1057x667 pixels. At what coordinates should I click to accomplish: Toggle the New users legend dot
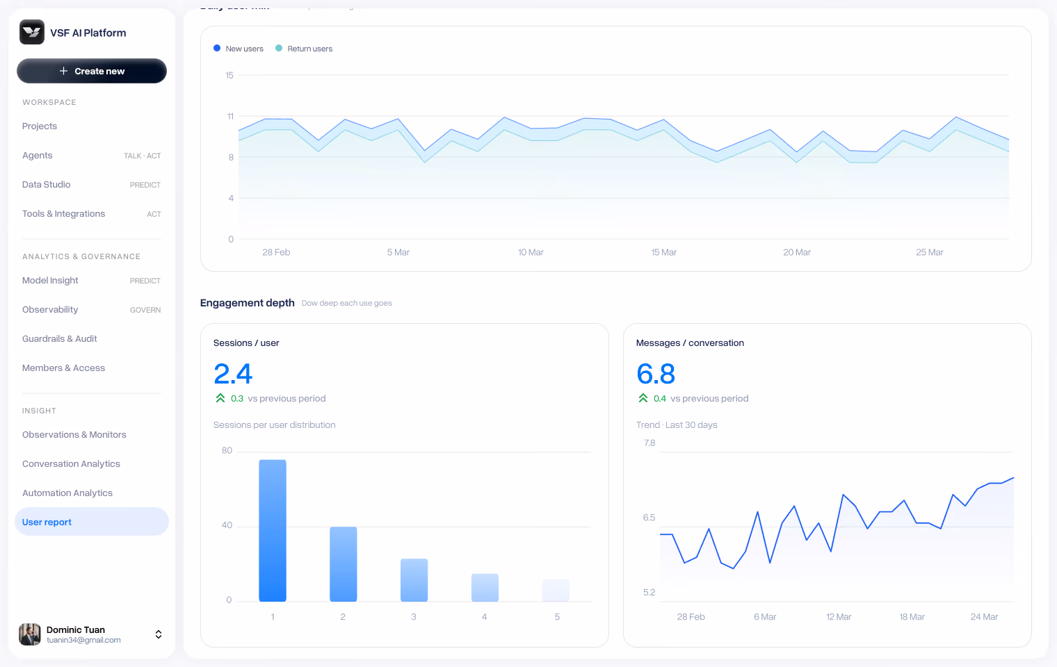coord(217,48)
